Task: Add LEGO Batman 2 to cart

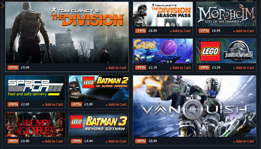Action: pyautogui.click(x=116, y=105)
